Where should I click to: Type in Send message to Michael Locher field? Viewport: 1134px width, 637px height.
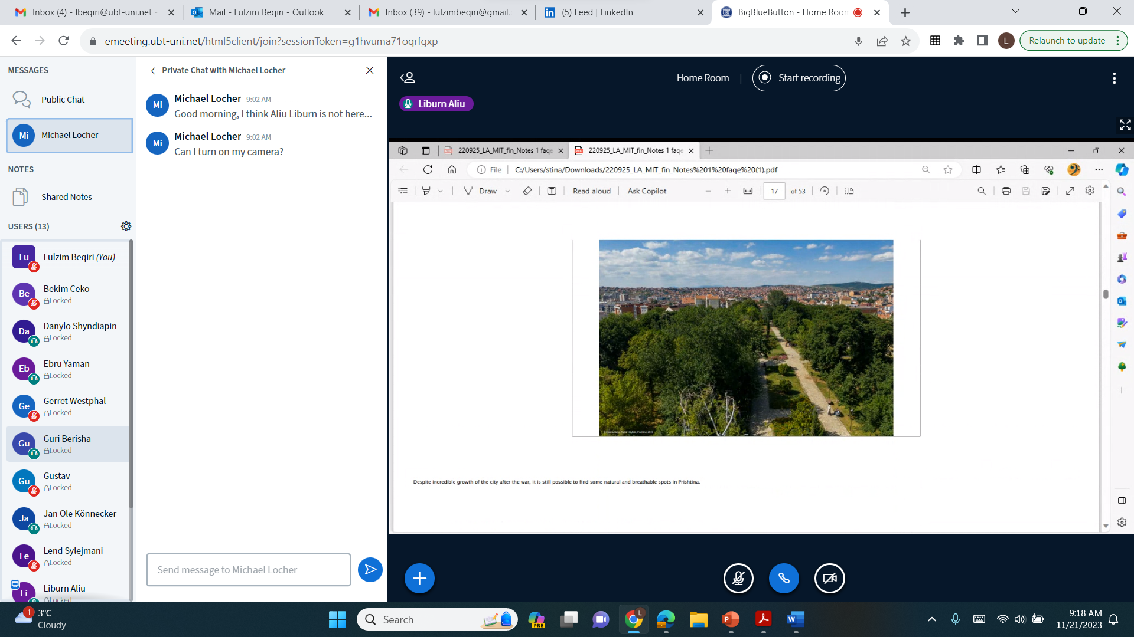click(x=249, y=569)
